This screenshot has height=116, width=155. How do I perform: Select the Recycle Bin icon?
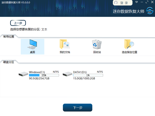click(x=97, y=44)
